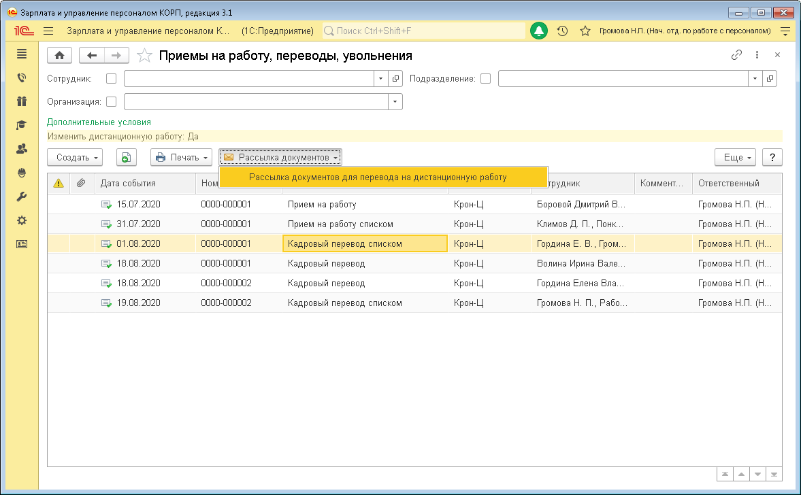Click the Дополнительные условия link
The image size is (801, 495).
[x=99, y=122]
